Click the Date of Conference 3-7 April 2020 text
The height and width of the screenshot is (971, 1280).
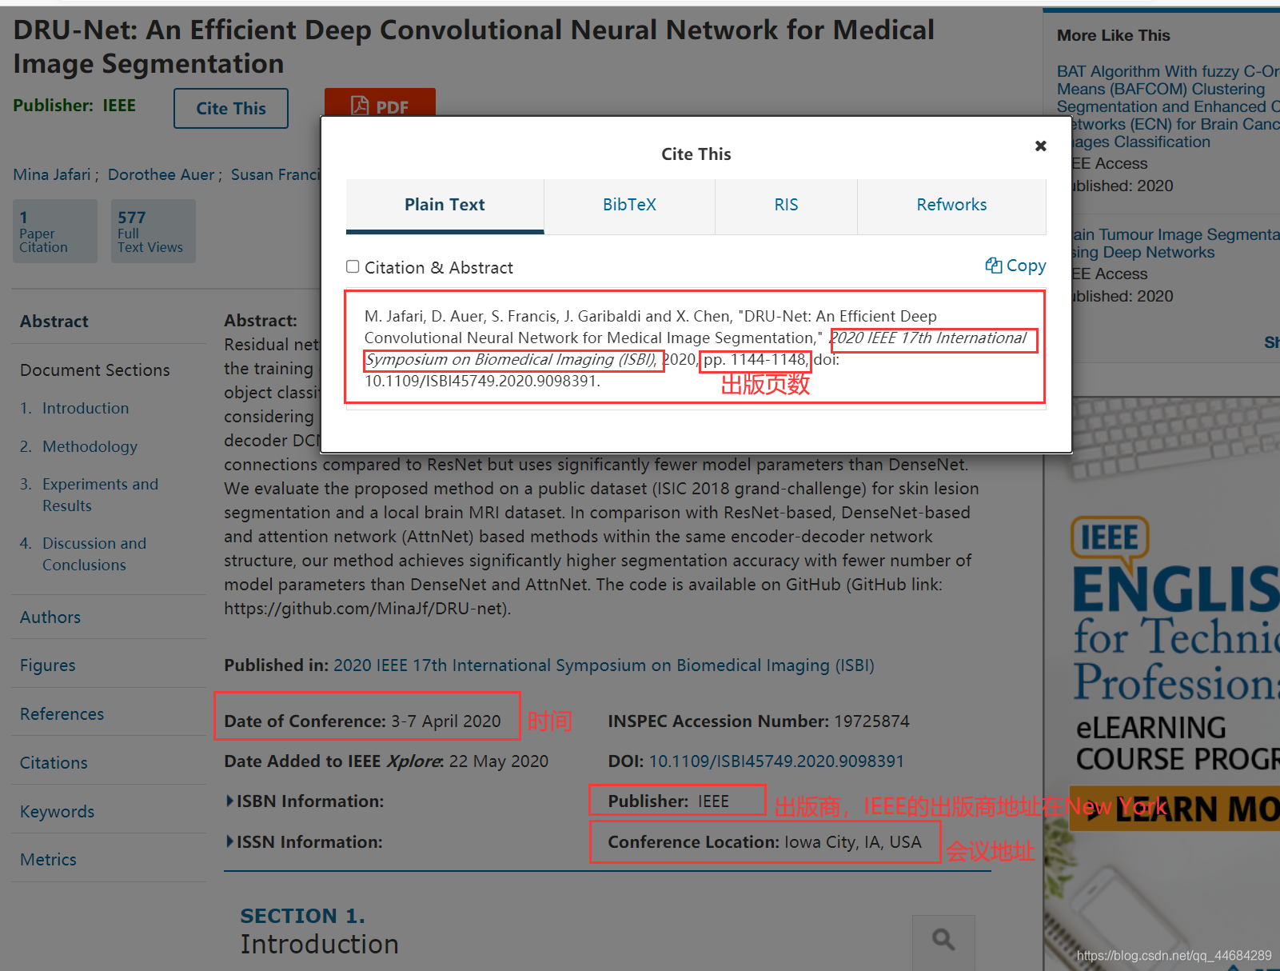[362, 721]
